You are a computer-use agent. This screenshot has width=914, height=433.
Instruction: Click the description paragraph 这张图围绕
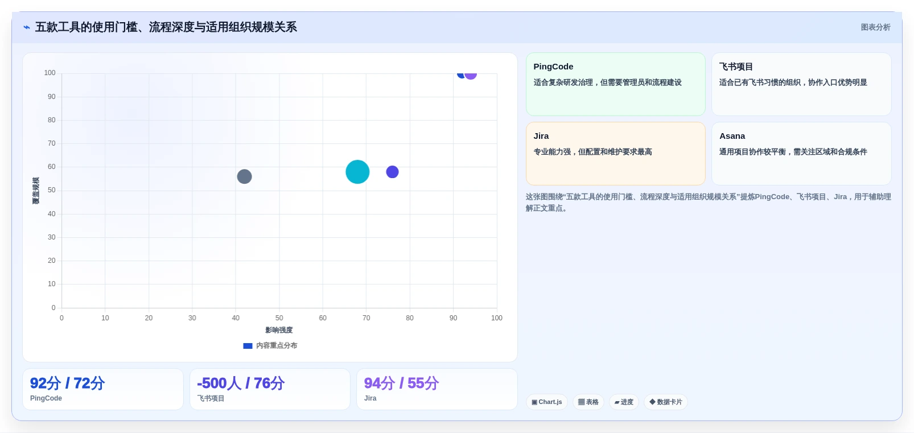709,203
